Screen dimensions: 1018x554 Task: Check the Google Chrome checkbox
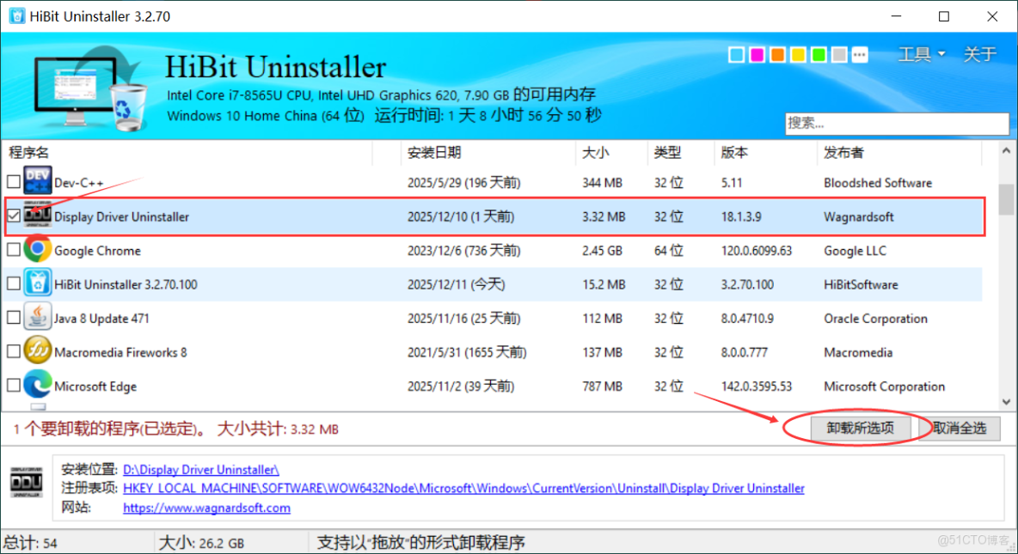coord(13,250)
